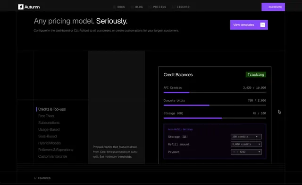The width and height of the screenshot is (302, 185).
Task: Choose the Usage-Based pricing model
Action: 49,129
